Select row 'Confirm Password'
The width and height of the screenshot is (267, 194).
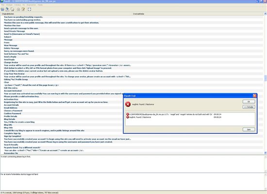62,114
